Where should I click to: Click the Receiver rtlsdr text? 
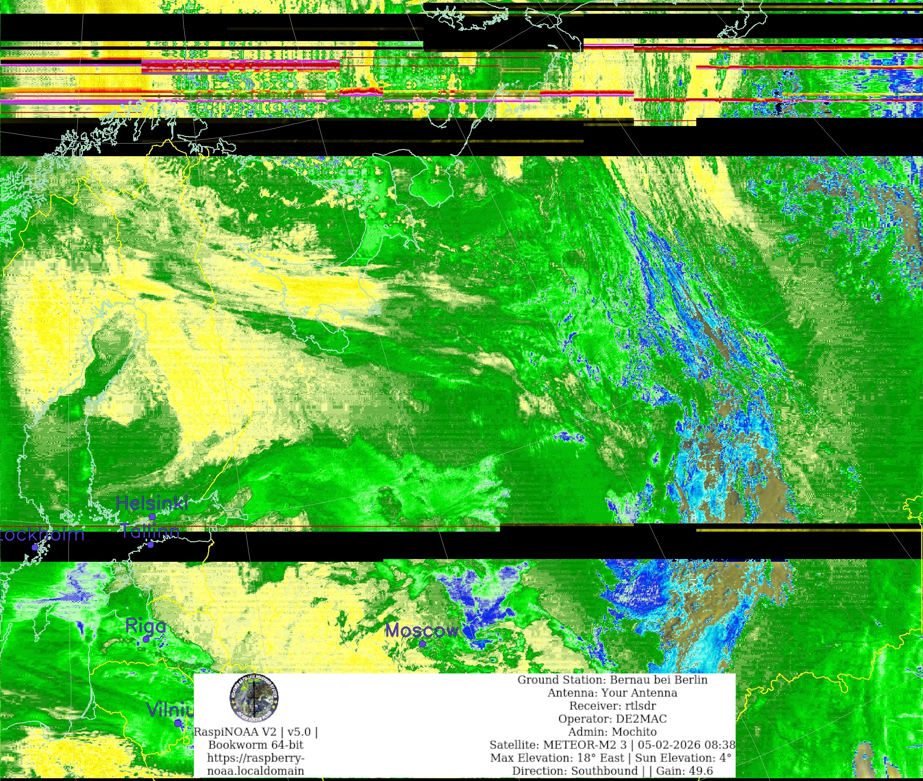(x=612, y=706)
